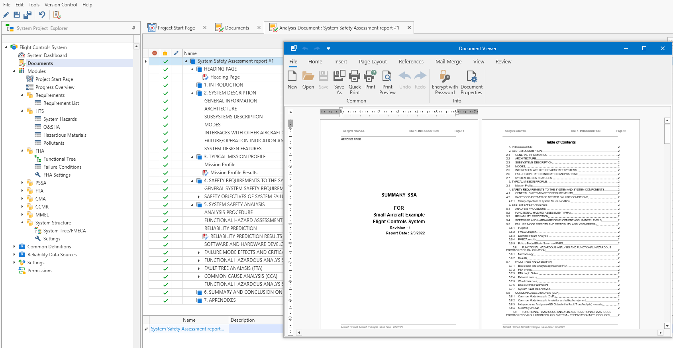
Task: Expand the FTA folder
Action: (x=22, y=191)
